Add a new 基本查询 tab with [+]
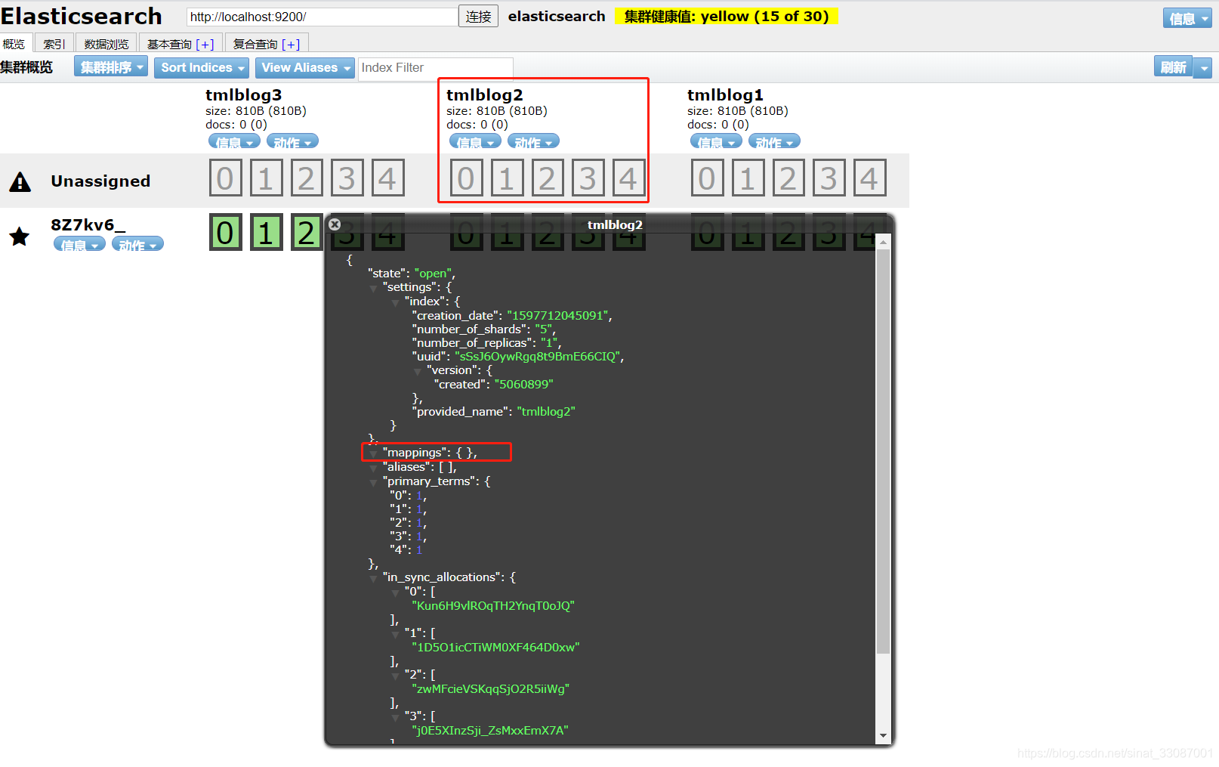 [x=205, y=45]
